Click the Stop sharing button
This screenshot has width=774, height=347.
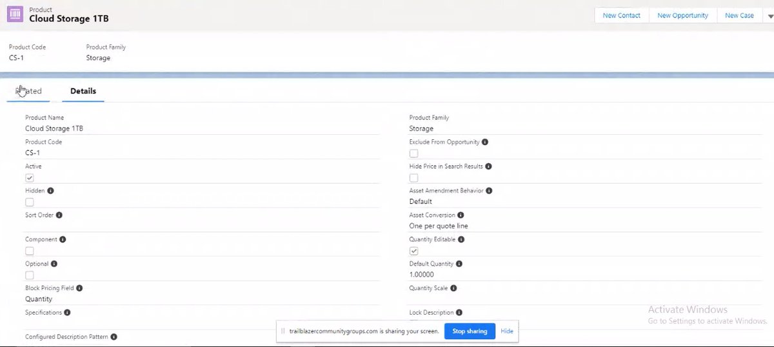pyautogui.click(x=470, y=331)
